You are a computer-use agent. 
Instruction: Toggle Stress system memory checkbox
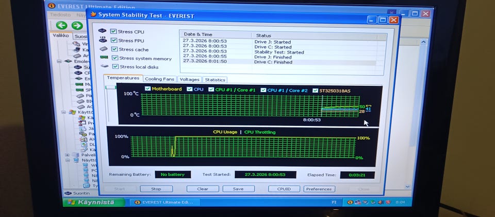tap(115, 58)
